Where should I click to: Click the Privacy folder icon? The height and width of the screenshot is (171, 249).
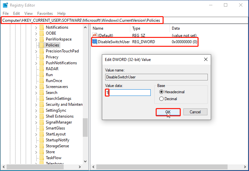[42, 57]
